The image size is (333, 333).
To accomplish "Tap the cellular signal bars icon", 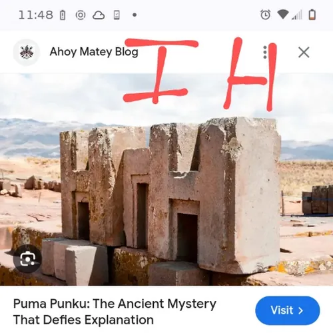I will tap(297, 15).
